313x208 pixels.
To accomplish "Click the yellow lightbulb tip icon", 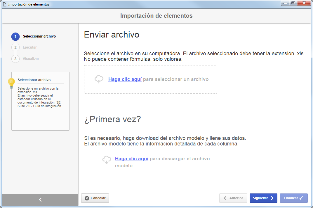I will 11,83.
